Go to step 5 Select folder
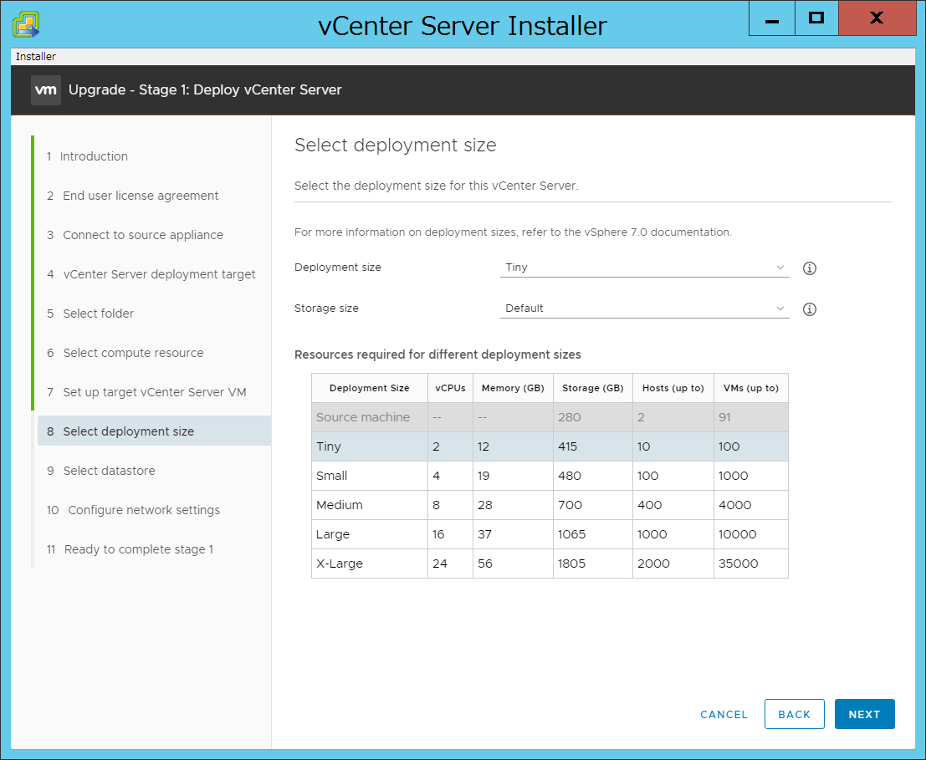This screenshot has width=926, height=760. [90, 314]
